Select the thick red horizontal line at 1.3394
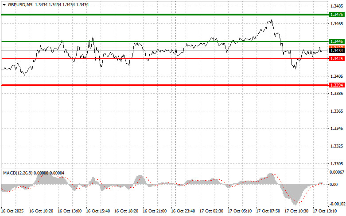Viewport: 346px width, 216px height. coord(165,85)
